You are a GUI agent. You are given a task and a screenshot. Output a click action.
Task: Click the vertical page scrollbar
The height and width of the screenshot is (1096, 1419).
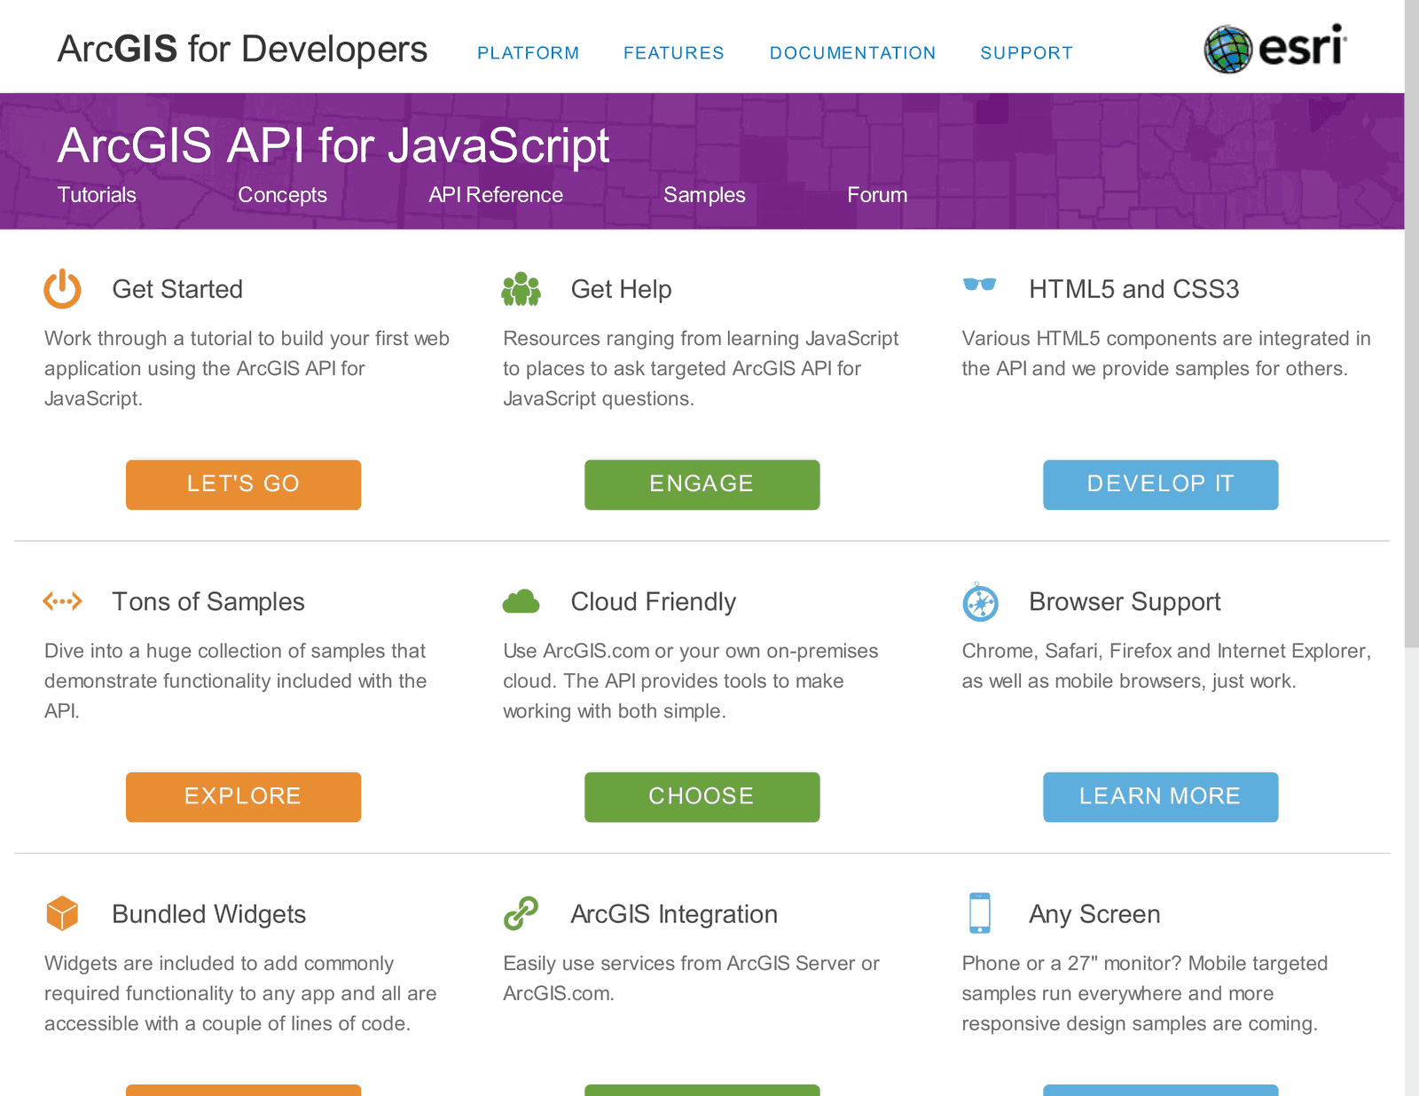(1411, 355)
